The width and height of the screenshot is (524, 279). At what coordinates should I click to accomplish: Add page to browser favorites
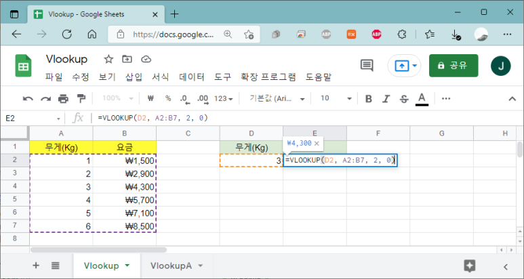coord(248,34)
